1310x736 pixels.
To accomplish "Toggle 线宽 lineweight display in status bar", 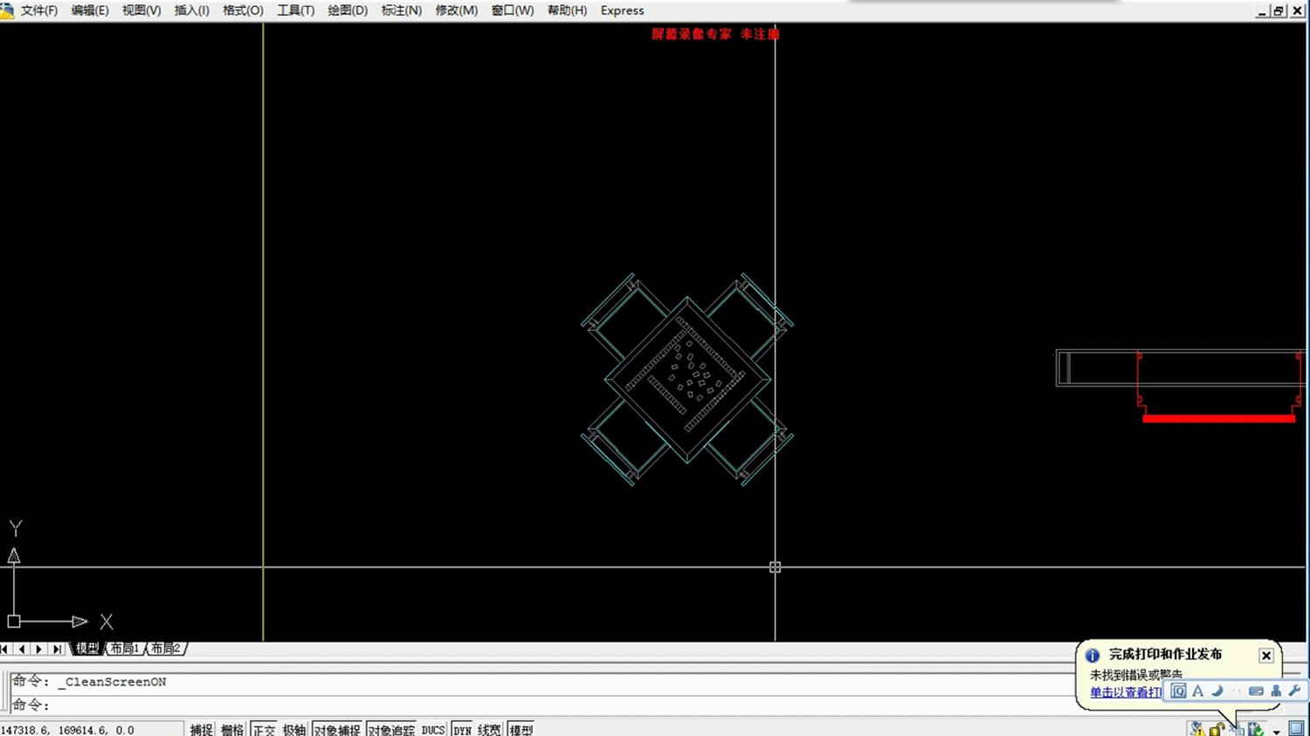I will (490, 729).
